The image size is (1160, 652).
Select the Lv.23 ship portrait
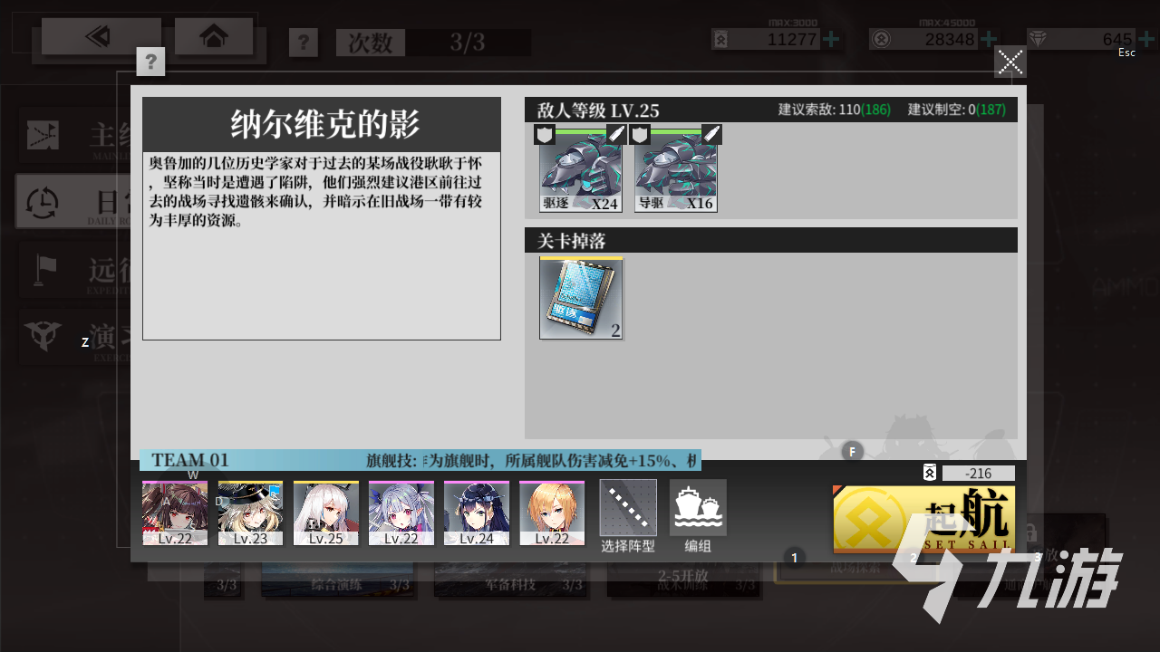click(x=250, y=513)
